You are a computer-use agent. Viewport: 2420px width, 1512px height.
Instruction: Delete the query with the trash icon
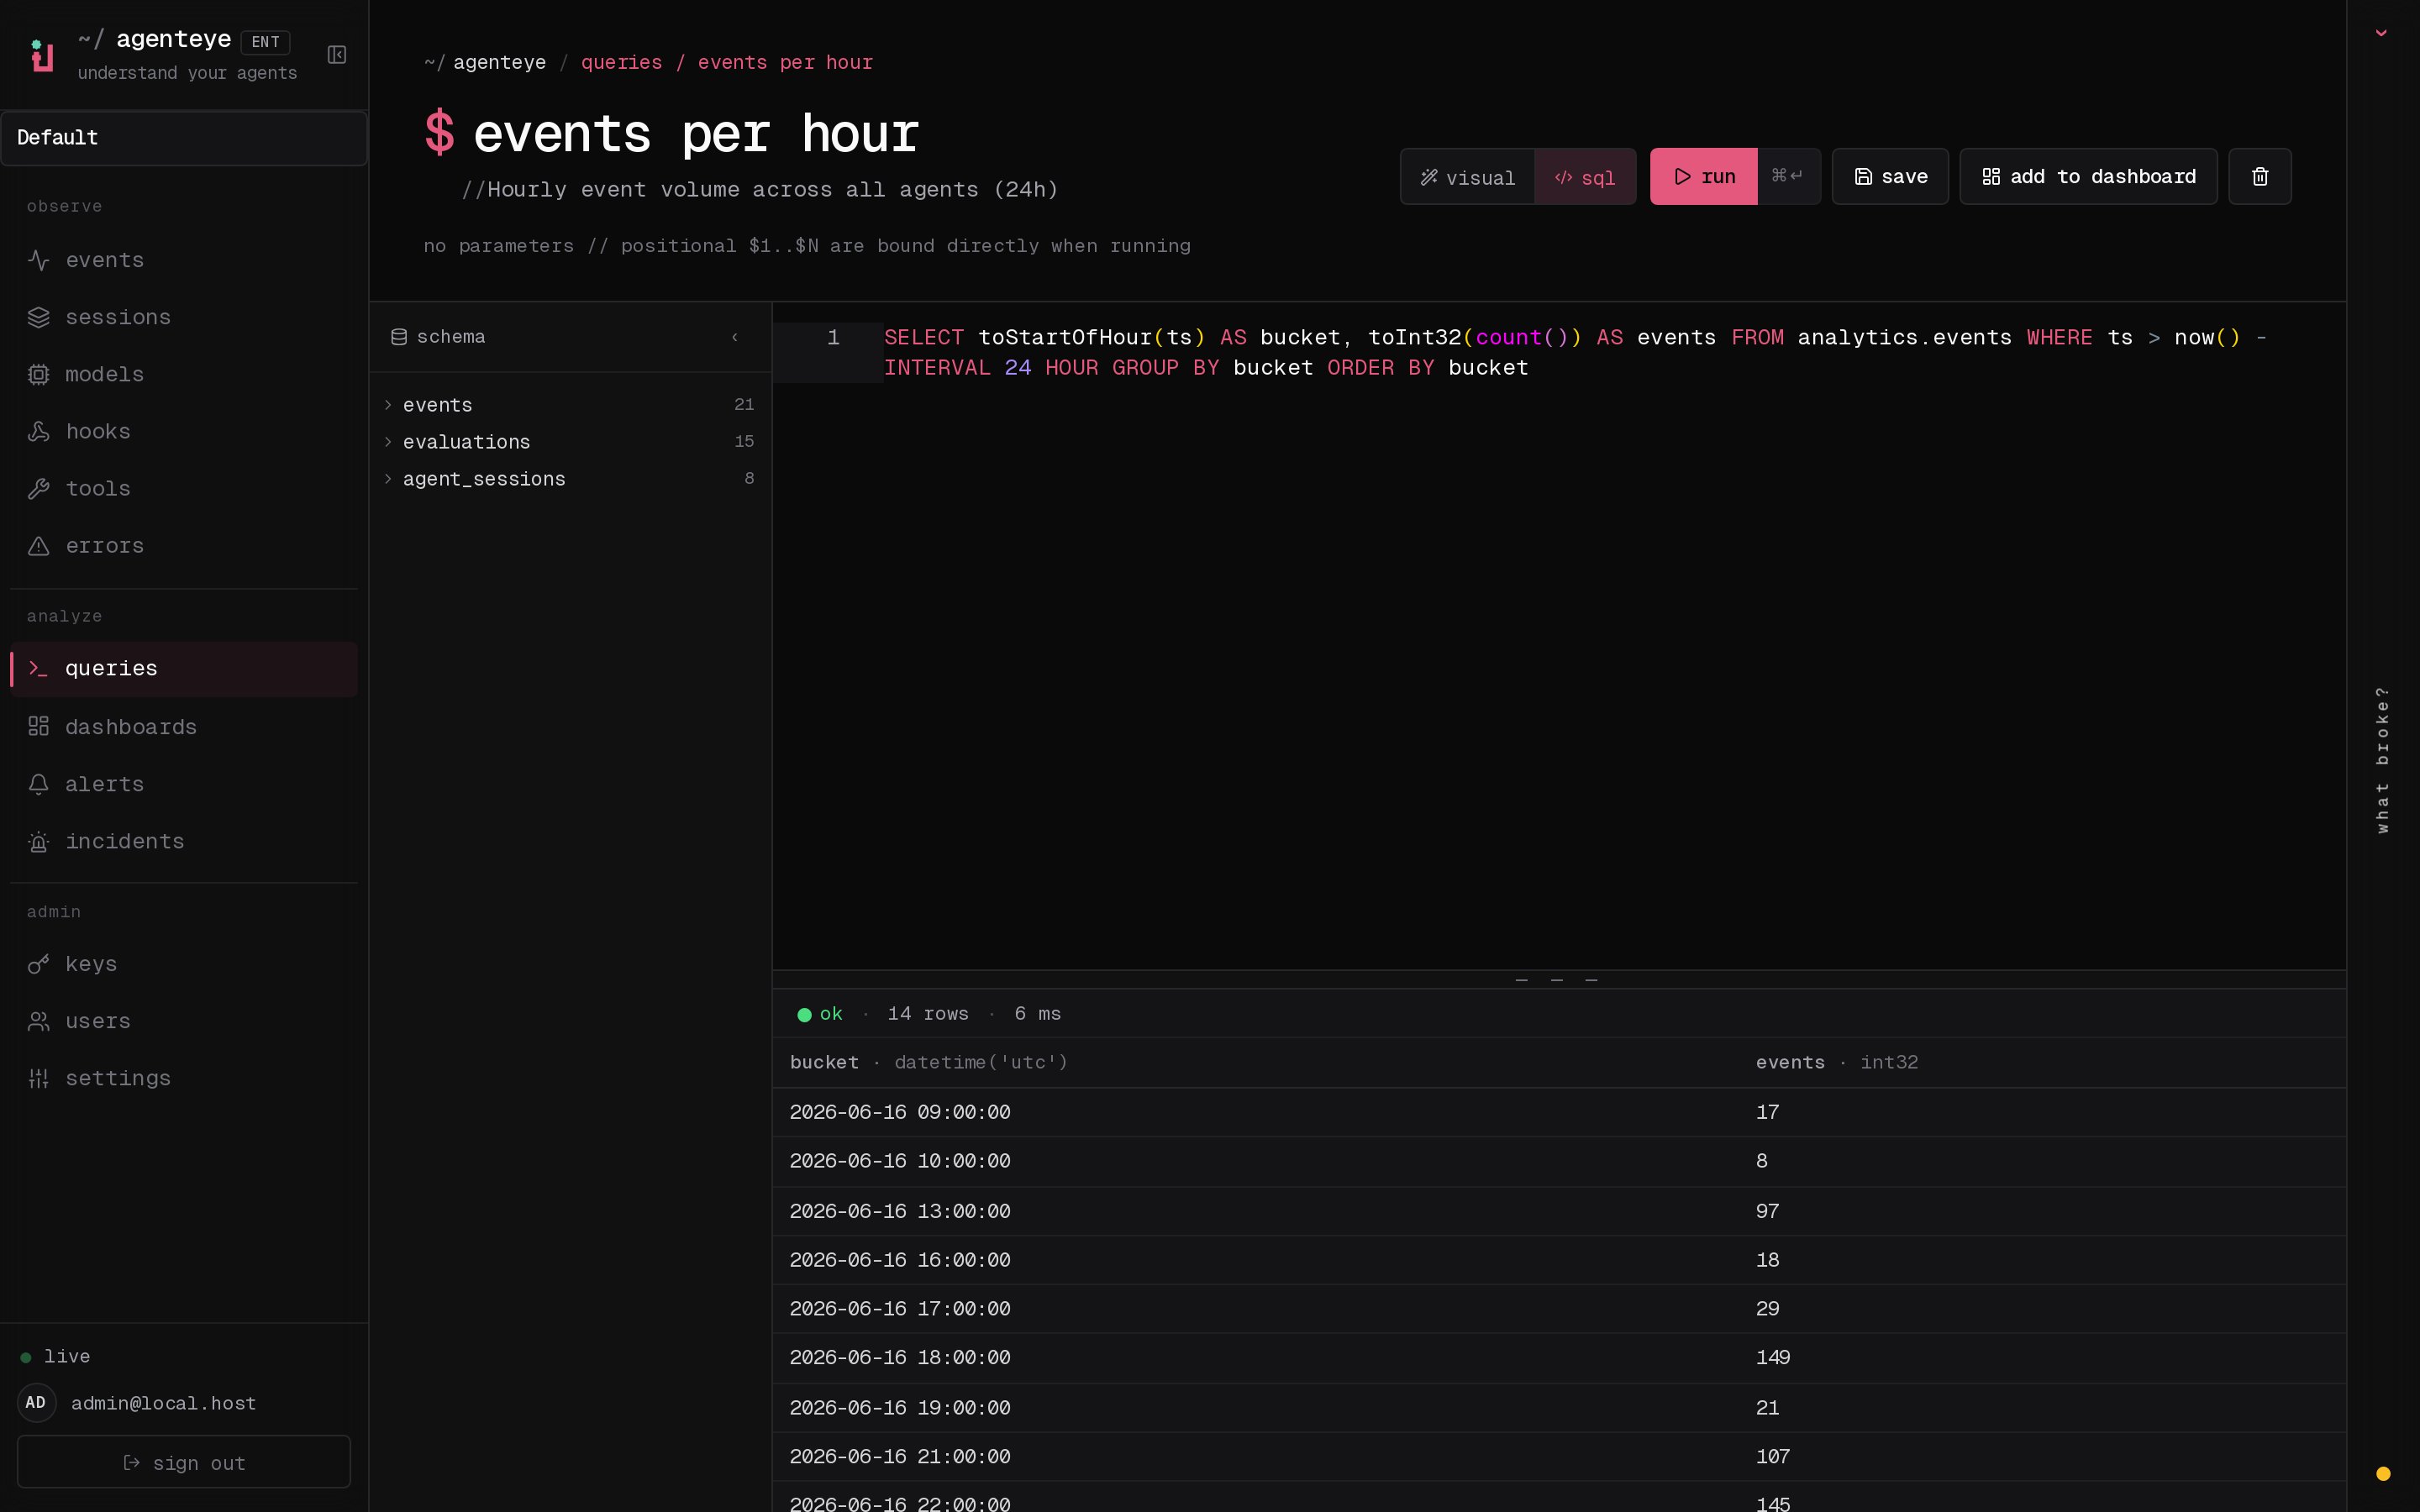(2260, 177)
